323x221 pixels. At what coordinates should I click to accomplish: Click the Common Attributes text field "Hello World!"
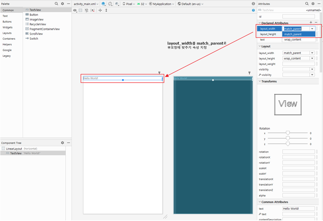[299, 208]
